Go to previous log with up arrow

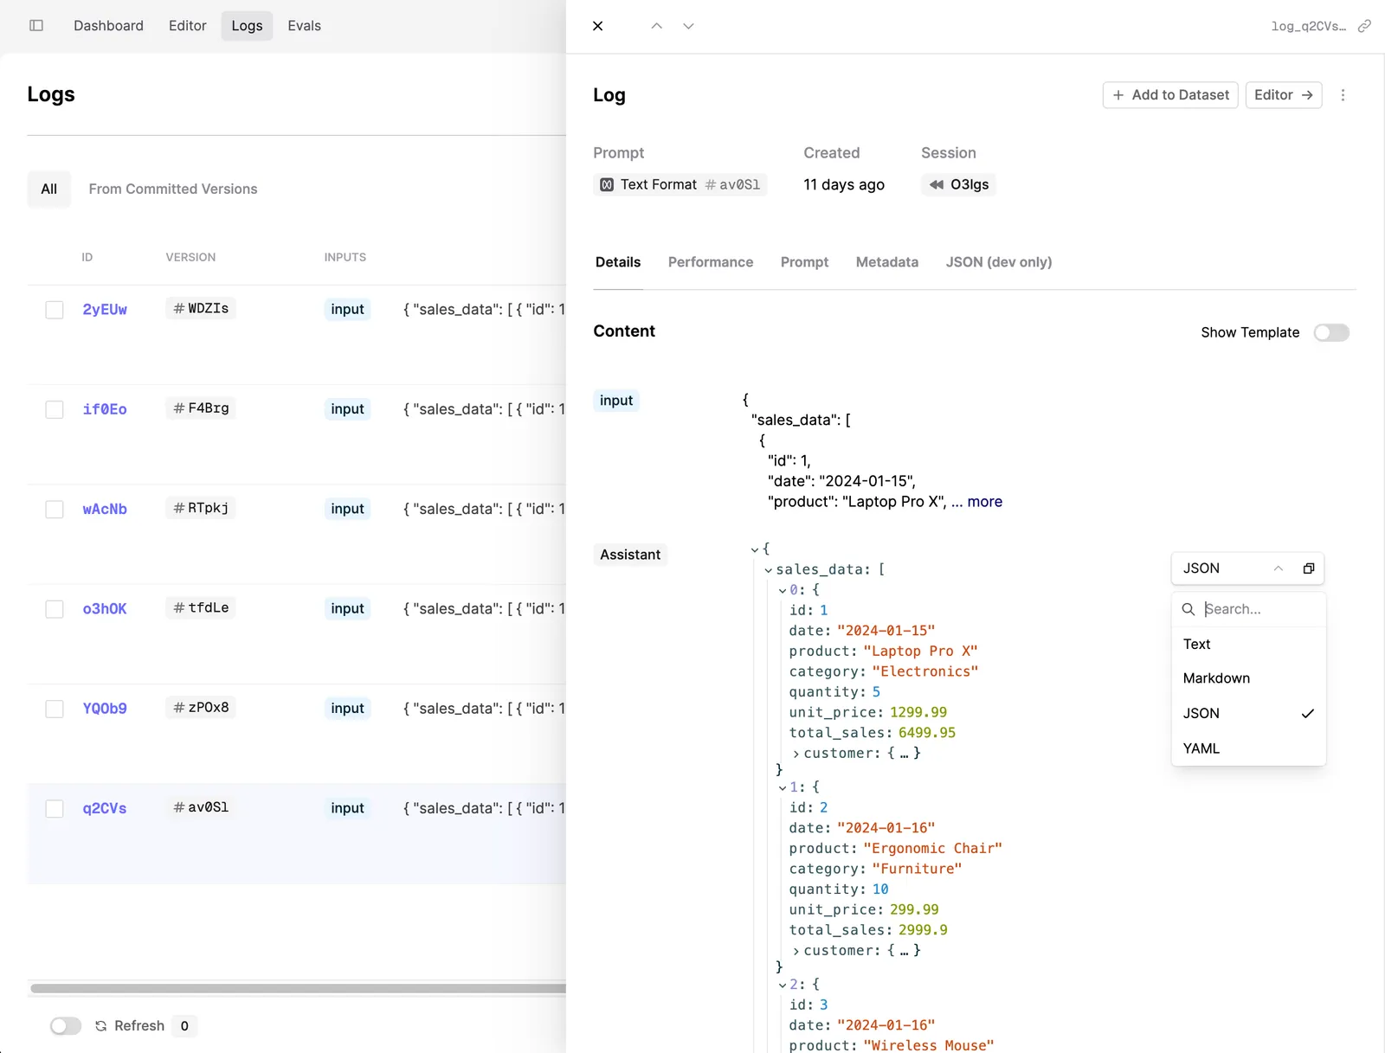tap(657, 26)
